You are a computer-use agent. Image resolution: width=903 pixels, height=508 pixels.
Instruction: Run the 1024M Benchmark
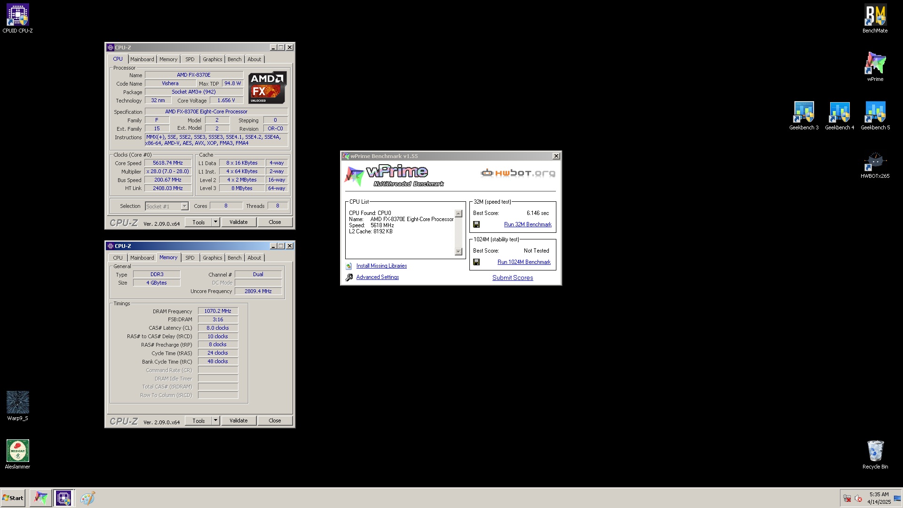[x=524, y=262]
